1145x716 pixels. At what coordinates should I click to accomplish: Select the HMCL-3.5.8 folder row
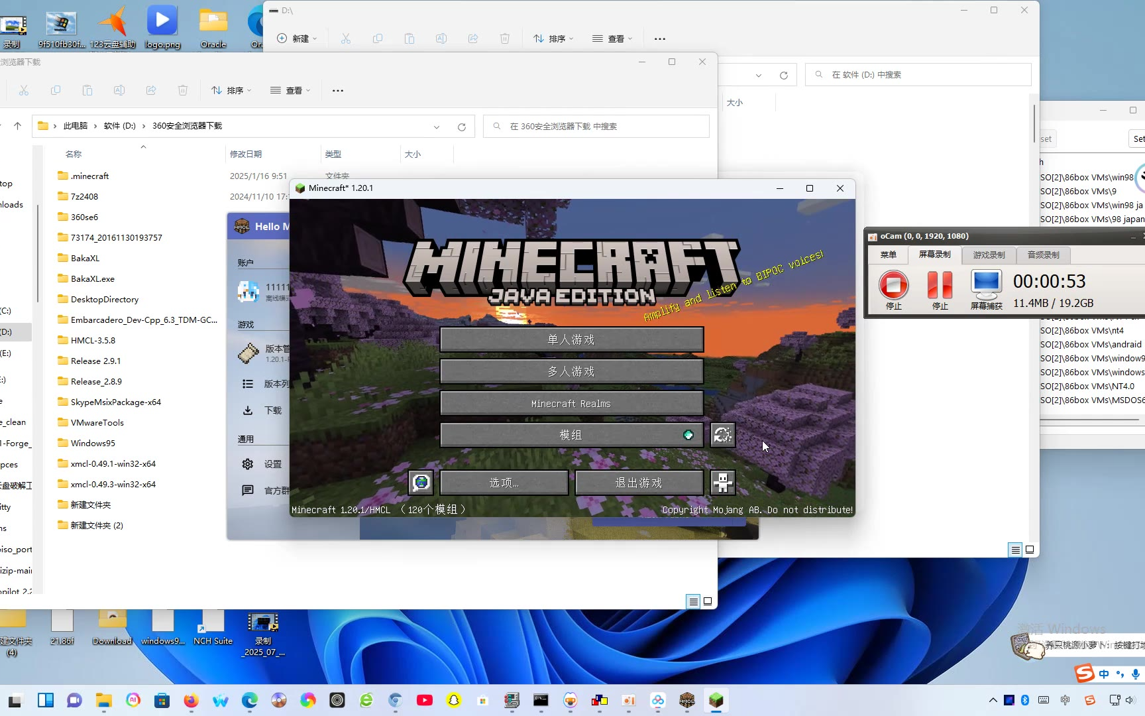click(x=139, y=340)
